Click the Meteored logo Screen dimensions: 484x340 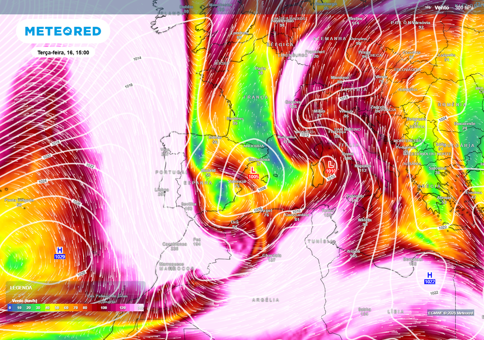[63, 32]
